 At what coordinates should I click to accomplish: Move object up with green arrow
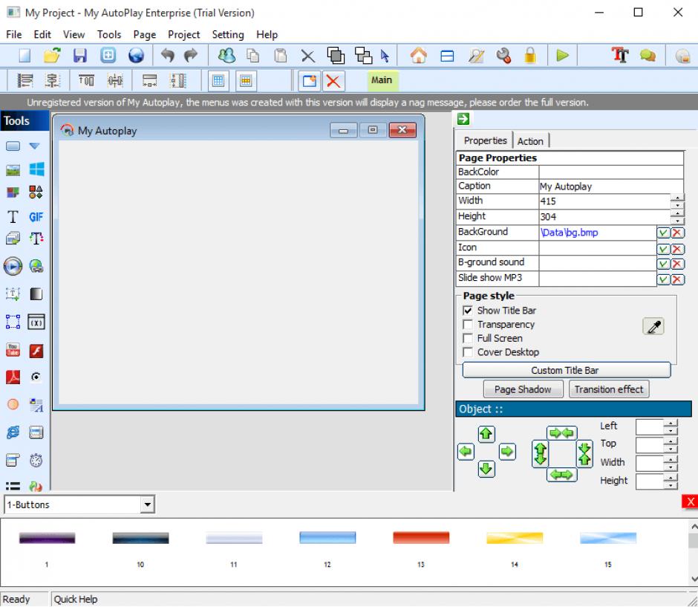[486, 433]
